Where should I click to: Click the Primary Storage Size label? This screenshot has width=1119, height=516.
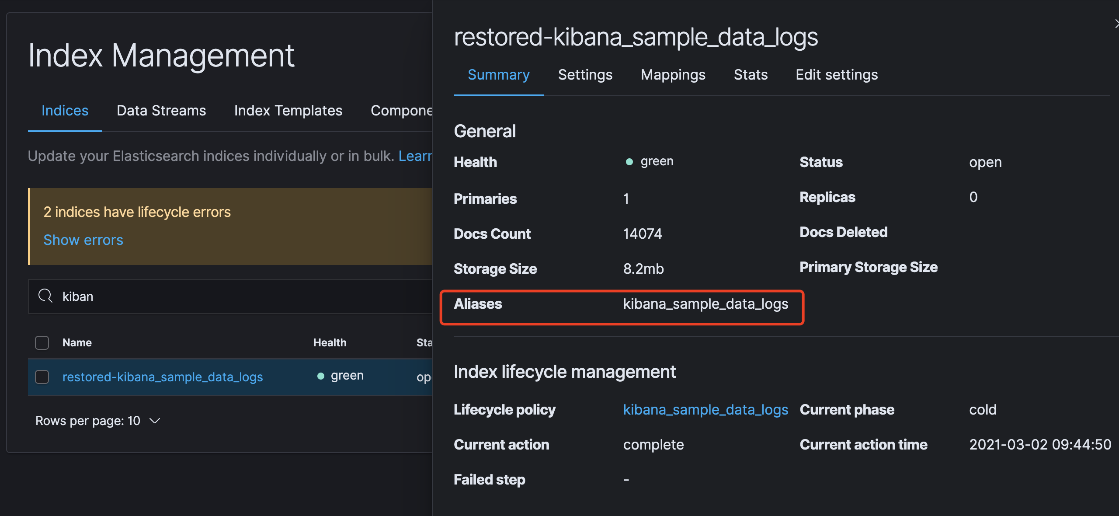click(x=869, y=267)
